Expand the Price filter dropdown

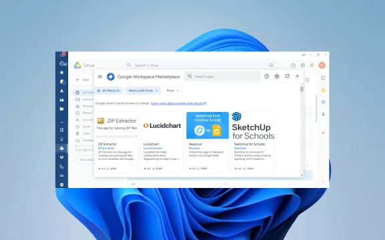tap(173, 91)
